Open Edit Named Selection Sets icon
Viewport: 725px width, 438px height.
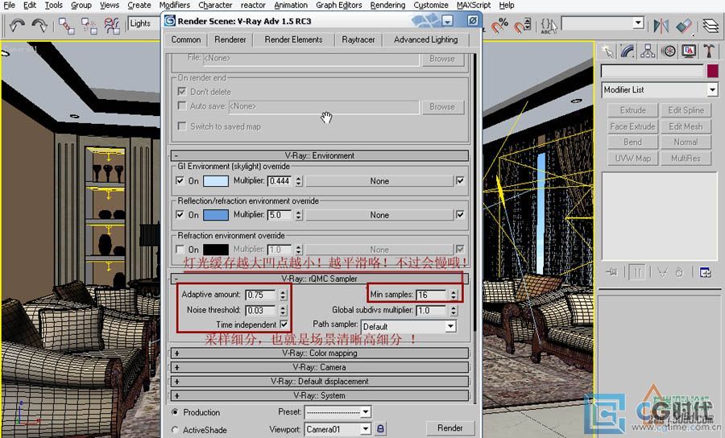549,25
